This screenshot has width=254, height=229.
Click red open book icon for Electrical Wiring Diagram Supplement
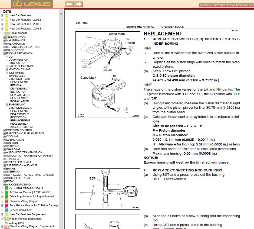[7, 227]
